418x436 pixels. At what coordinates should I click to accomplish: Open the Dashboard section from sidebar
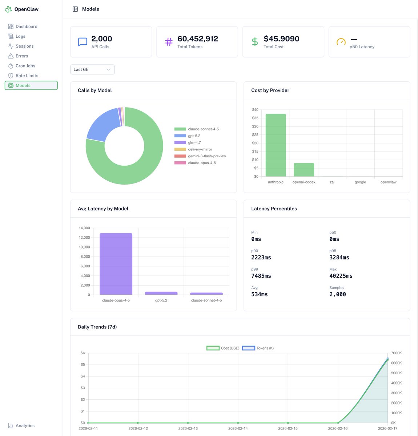click(x=26, y=26)
